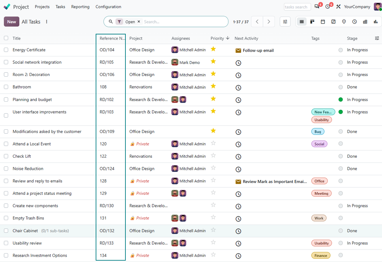This screenshot has height=262, width=382.
Task: Star the Usability review task
Action: (x=213, y=242)
